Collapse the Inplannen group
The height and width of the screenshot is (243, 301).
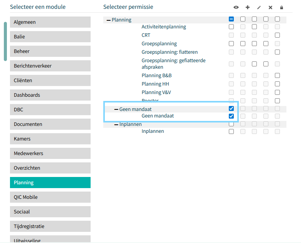116,124
